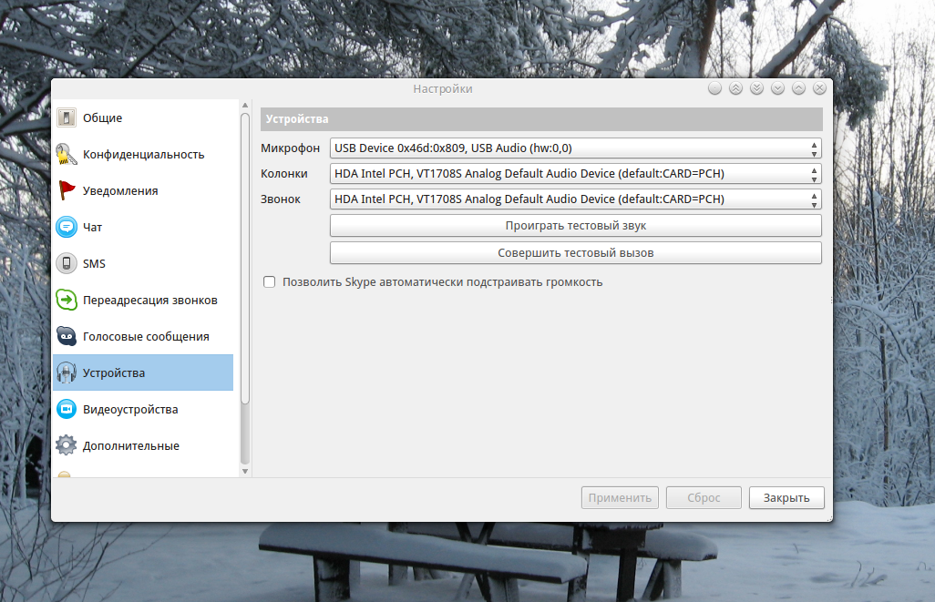Click the double up-chevron titlebar button
The height and width of the screenshot is (602, 935).
tap(735, 88)
